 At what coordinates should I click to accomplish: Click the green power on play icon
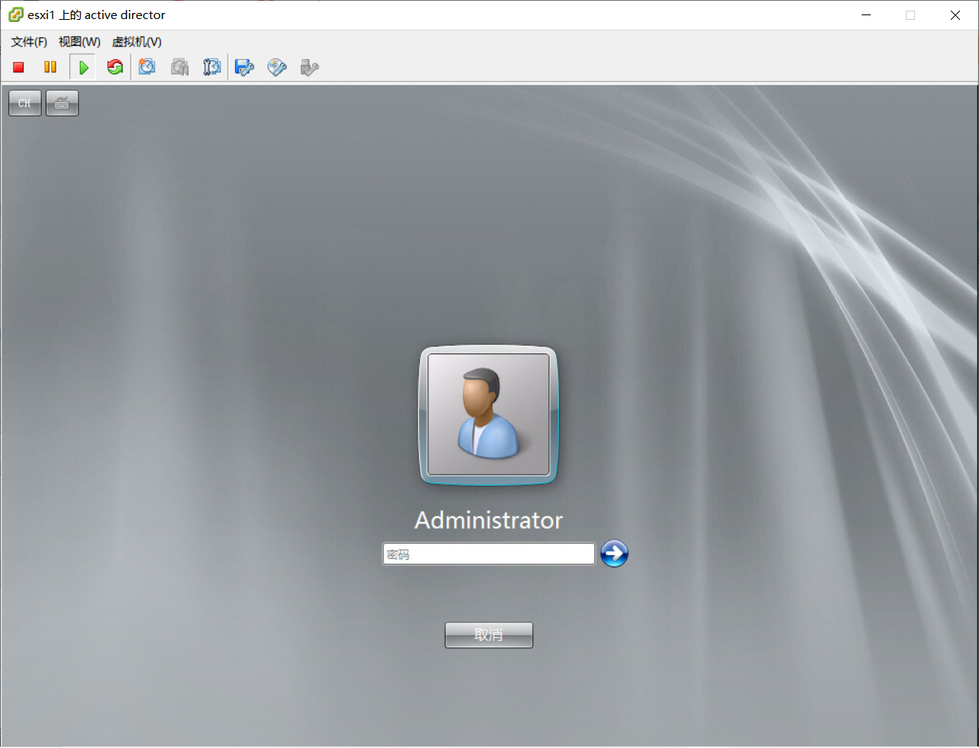83,67
